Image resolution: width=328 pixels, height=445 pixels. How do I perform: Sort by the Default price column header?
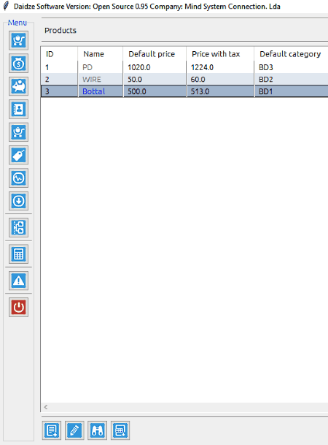pos(155,54)
